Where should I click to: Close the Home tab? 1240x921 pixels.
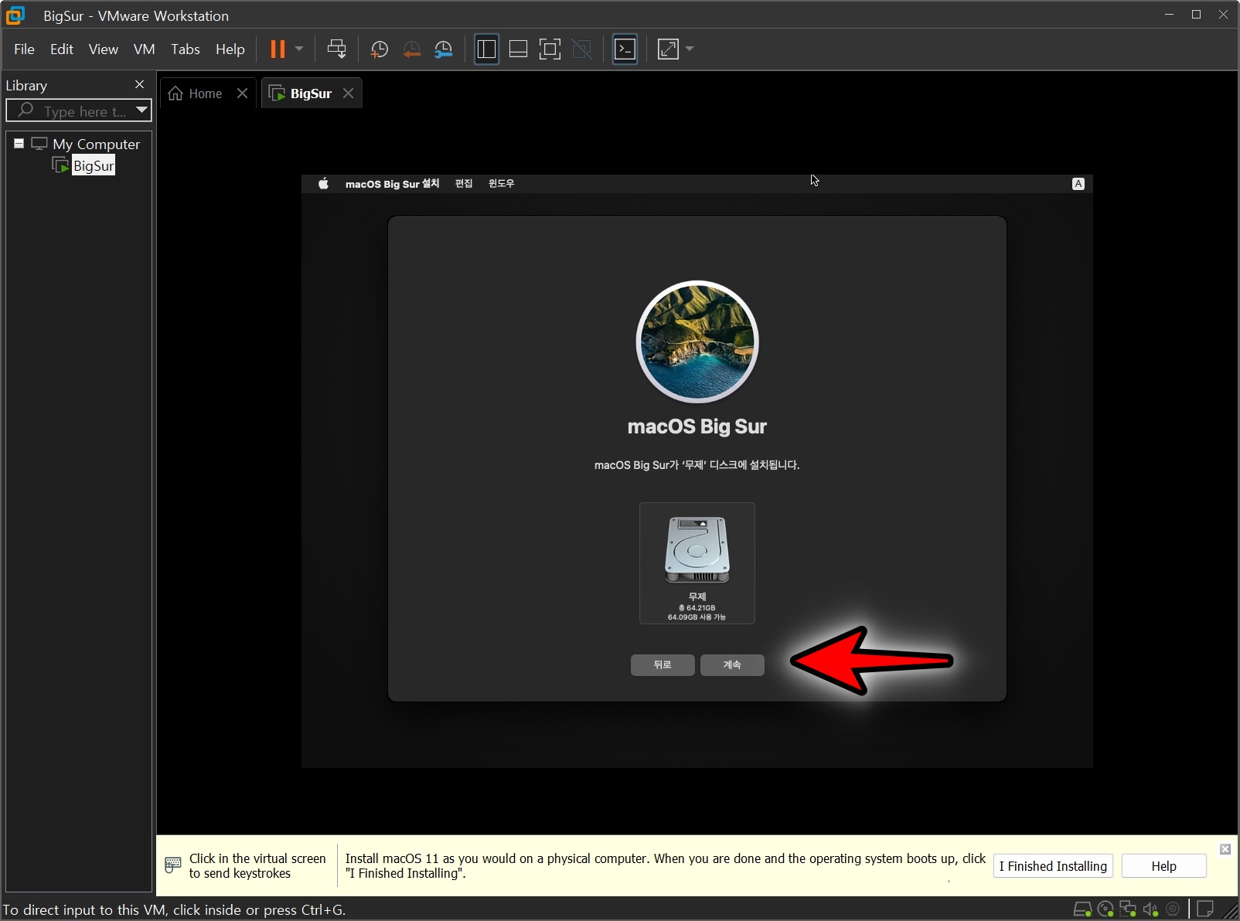tap(243, 93)
